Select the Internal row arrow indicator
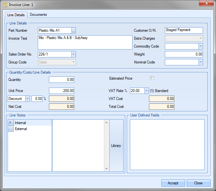 click(x=10, y=123)
